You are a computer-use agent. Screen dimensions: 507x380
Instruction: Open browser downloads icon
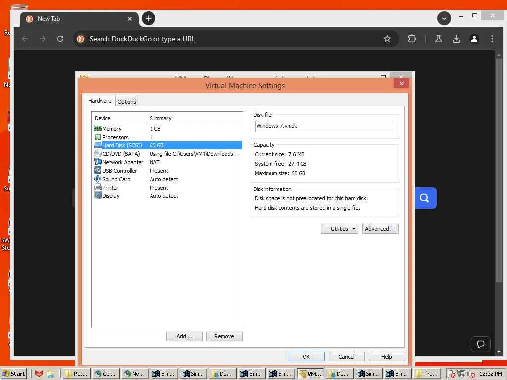pos(456,39)
